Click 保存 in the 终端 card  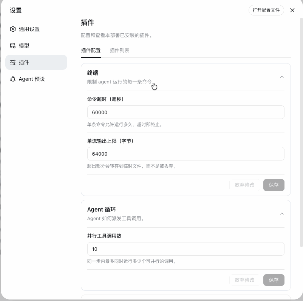pos(274,185)
